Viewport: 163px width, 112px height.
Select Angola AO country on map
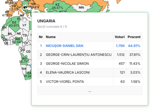point(24,60)
